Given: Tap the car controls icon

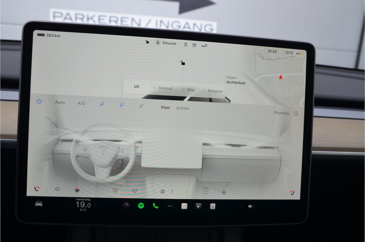Looking at the screenshot, I should (x=39, y=204).
